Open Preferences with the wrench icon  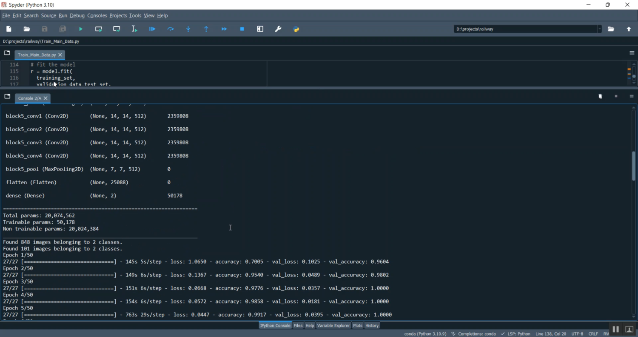click(x=278, y=29)
